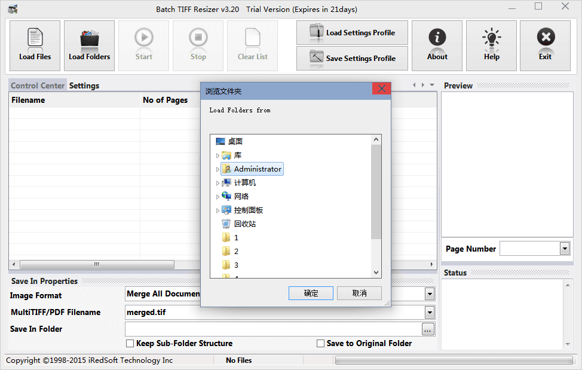This screenshot has width=582, height=370.
Task: Toggle Save to Original Folder checkbox
Action: click(x=321, y=344)
